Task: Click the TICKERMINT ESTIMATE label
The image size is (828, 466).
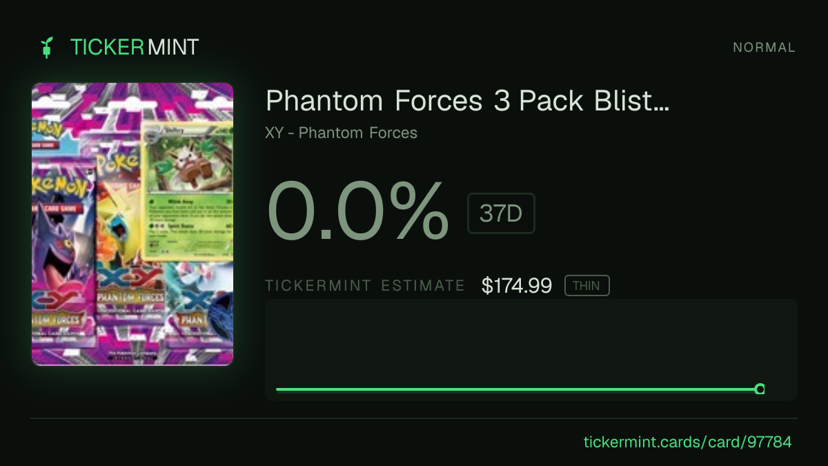Action: 365,286
